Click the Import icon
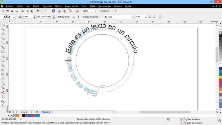The image size is (222, 125). click(60, 11)
